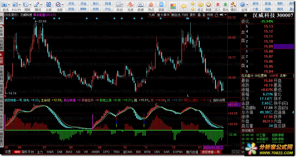297x157 pixels.
Task: Open the 数据 PE data icon
Action: tap(140, 4)
